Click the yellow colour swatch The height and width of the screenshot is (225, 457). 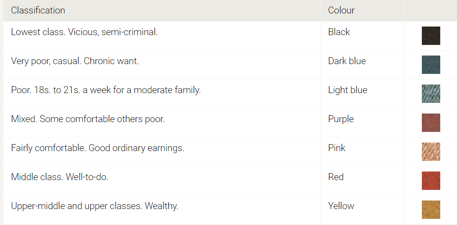click(431, 209)
